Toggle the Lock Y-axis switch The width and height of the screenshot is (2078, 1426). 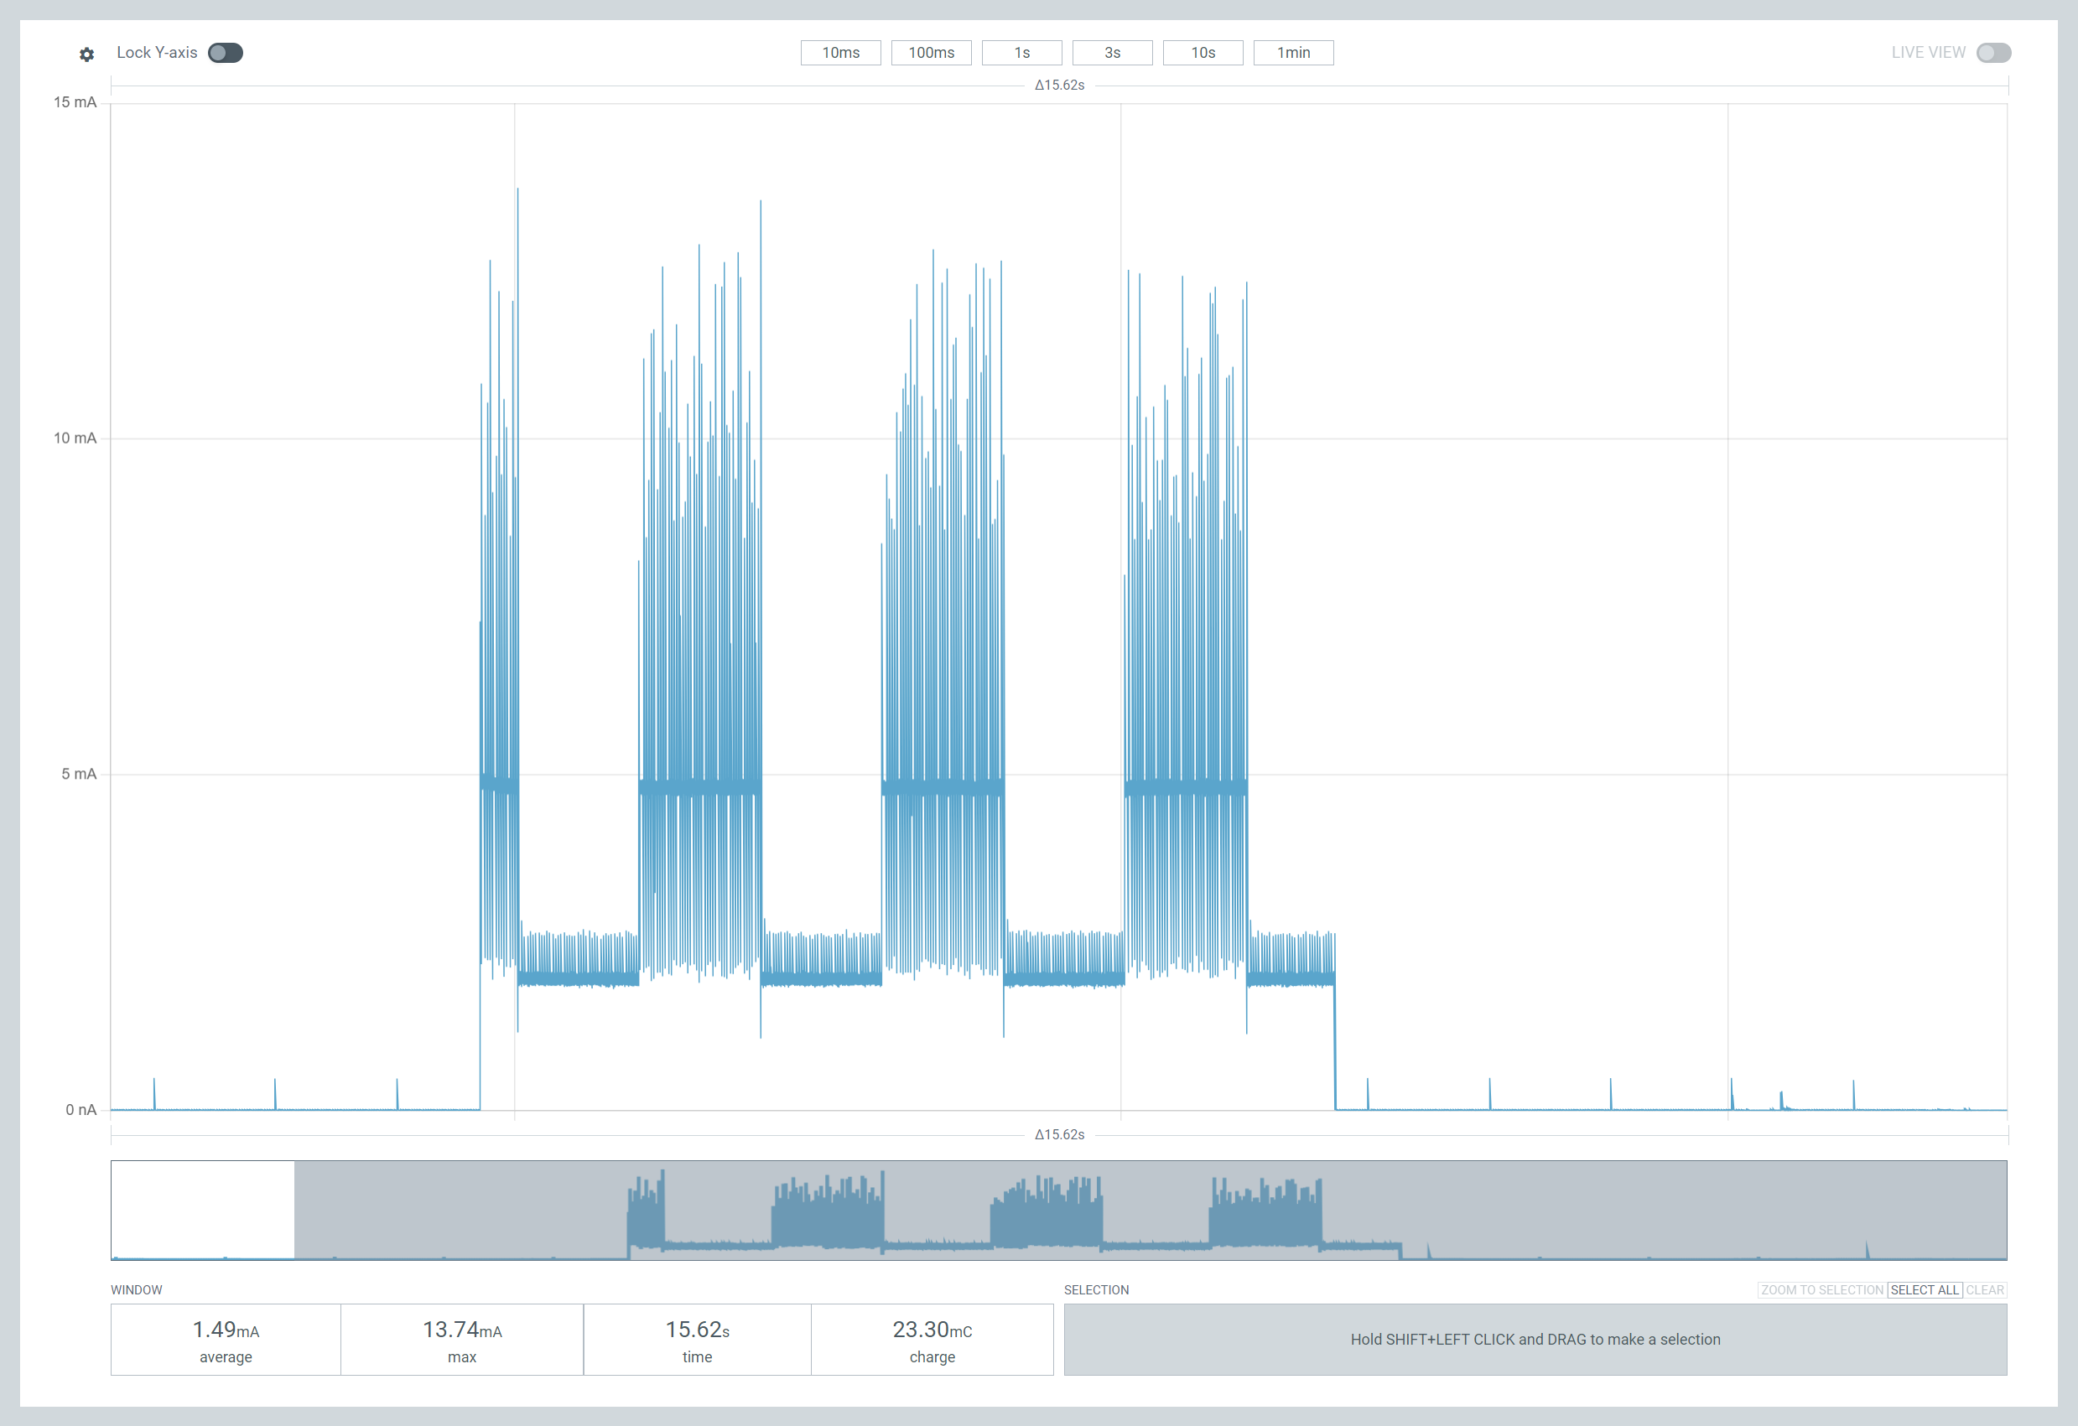pos(226,53)
